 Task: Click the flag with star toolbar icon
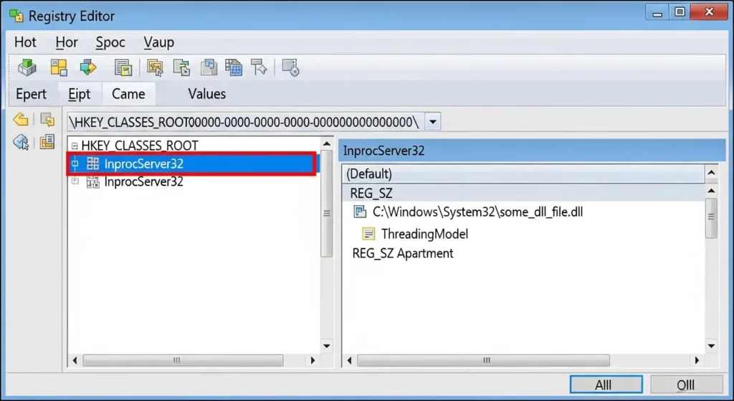point(259,67)
